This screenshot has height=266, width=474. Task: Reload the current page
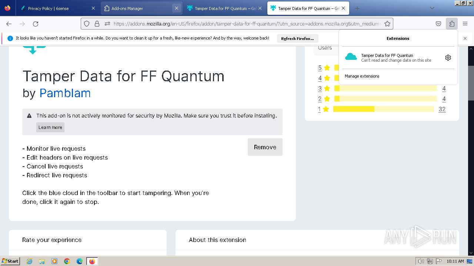36,24
